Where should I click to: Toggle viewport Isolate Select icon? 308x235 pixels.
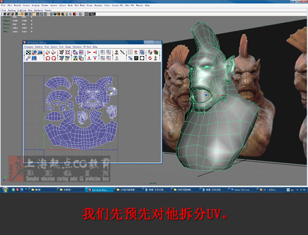coord(80,14)
